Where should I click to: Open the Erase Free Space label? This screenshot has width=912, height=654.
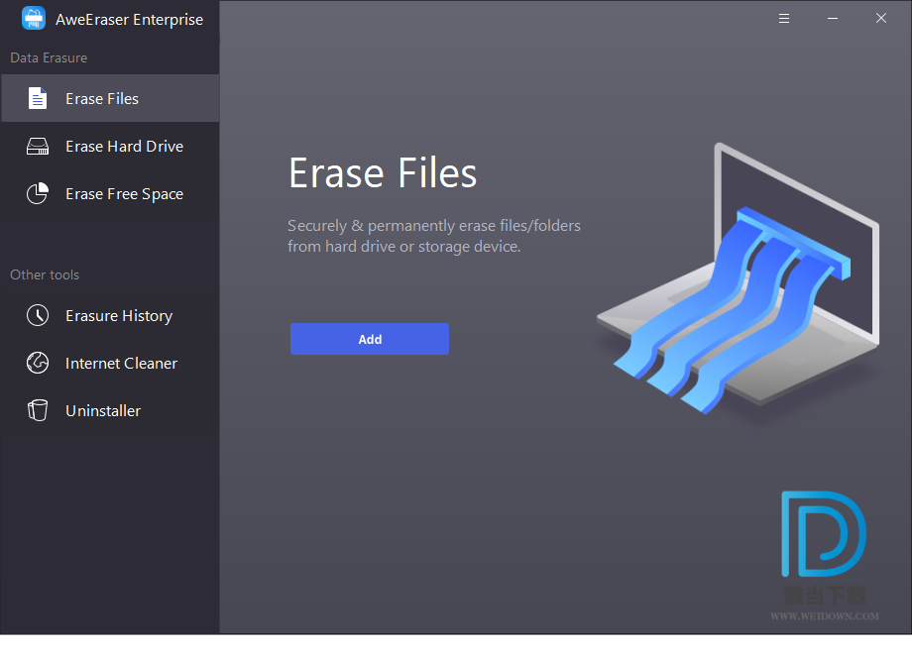pyautogui.click(x=125, y=194)
